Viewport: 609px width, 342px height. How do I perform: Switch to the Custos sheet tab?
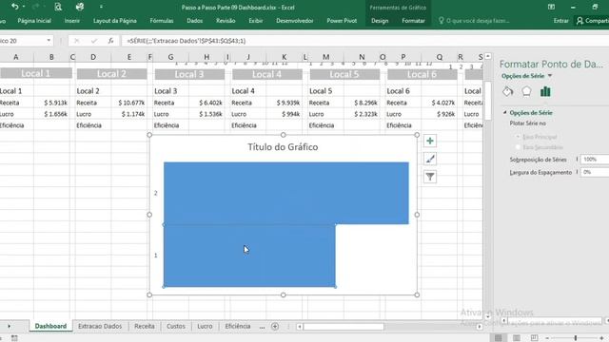175,326
